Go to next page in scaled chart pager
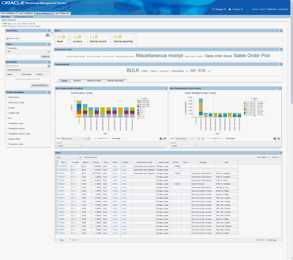This screenshot has width=293, height=260. click(x=106, y=139)
